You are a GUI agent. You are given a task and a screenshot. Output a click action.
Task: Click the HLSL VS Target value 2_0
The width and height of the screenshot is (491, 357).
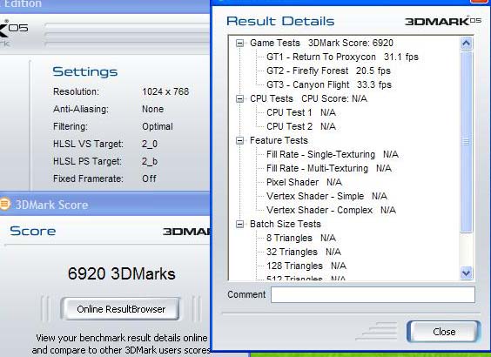coord(150,144)
